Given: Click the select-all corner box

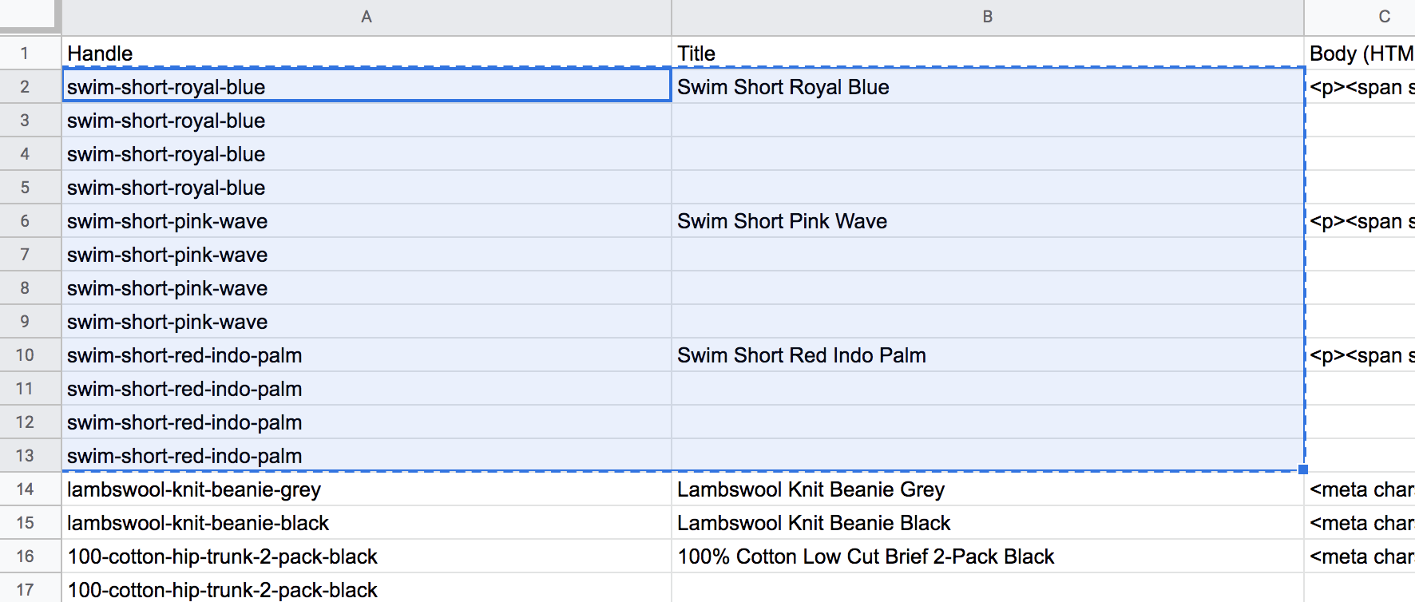Looking at the screenshot, I should pyautogui.click(x=30, y=16).
